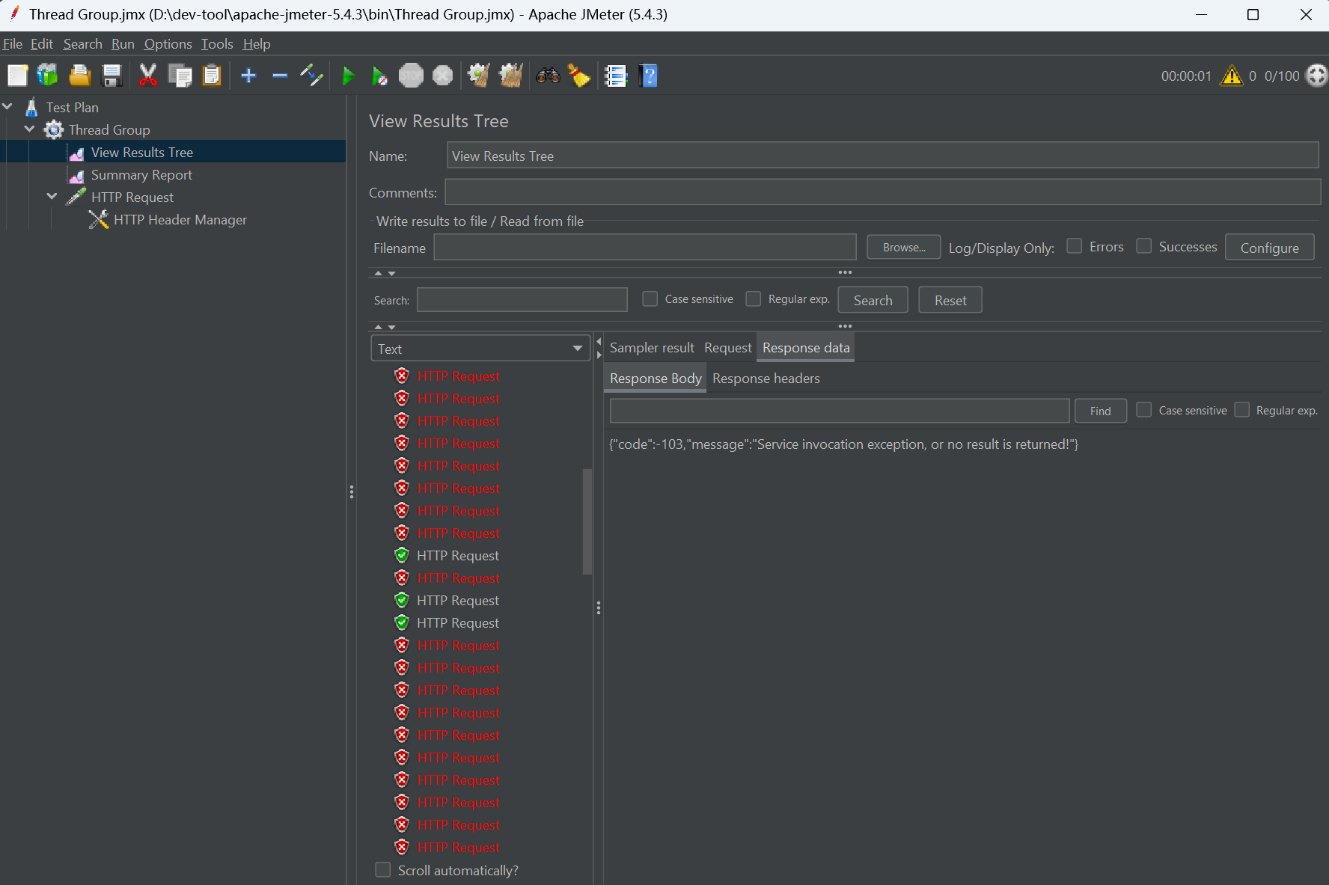Collapse the HTTP Request tree node
The height and width of the screenshot is (885, 1329).
pyautogui.click(x=52, y=197)
